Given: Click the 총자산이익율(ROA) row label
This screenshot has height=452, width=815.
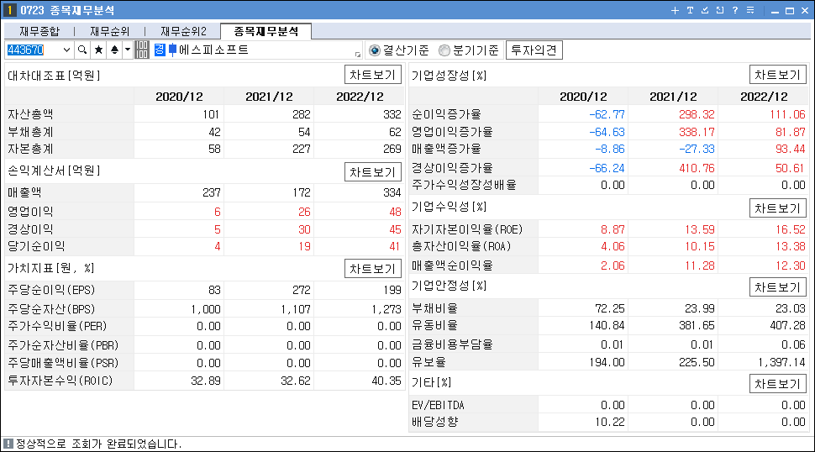Looking at the screenshot, I should [x=461, y=246].
